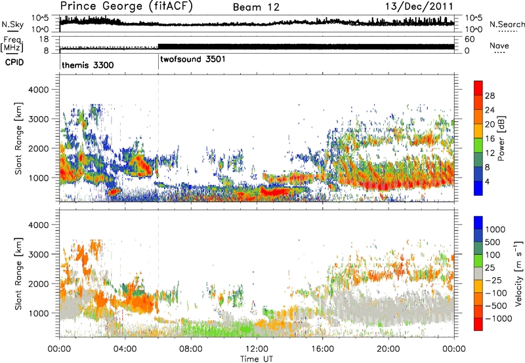Image resolution: width=525 pixels, height=363 pixels.
Task: Click the '4' power colorbar value
Action: pyautogui.click(x=487, y=181)
